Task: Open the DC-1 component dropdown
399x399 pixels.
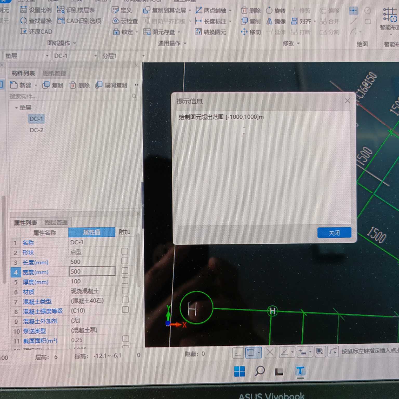Action: 95,56
